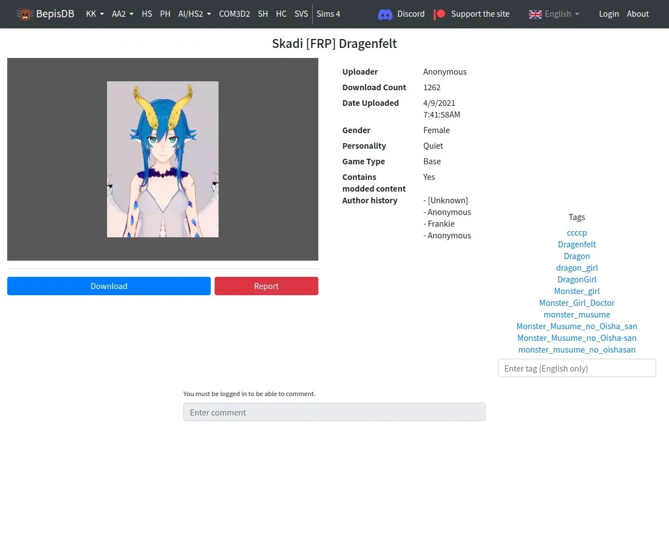Open the PH section in navbar

click(165, 14)
